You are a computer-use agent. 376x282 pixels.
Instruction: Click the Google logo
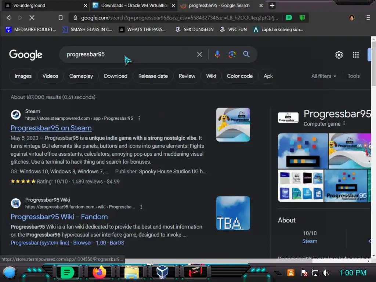pyautogui.click(x=26, y=55)
